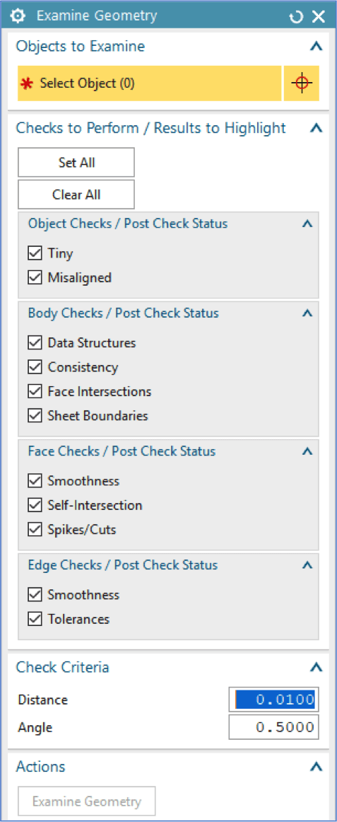
Task: Click the Angle value input field
Action: point(273,727)
